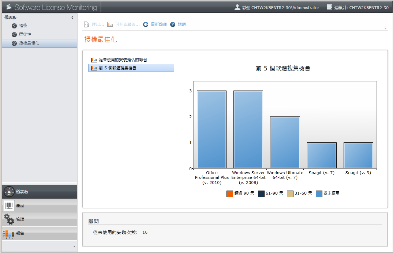Click the server connection icon beside 連線到

[x=330, y=7]
